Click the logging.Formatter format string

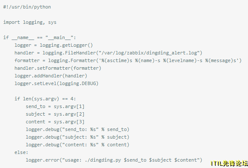point(170,60)
